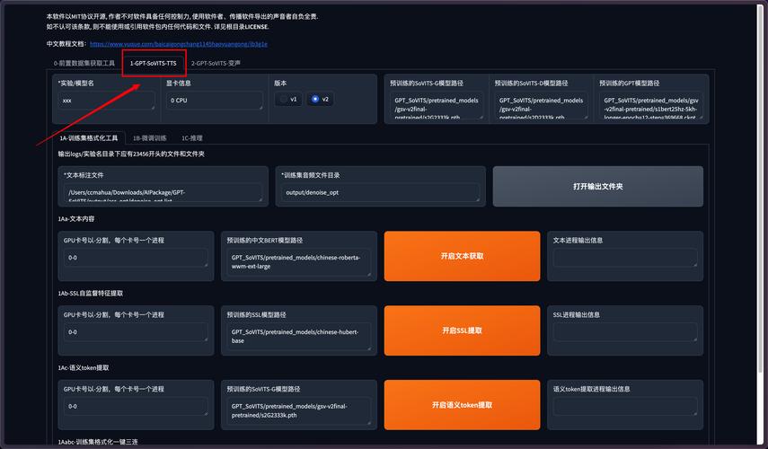Click the 1Aabc-训练集格式化一键三连 heading

98,442
